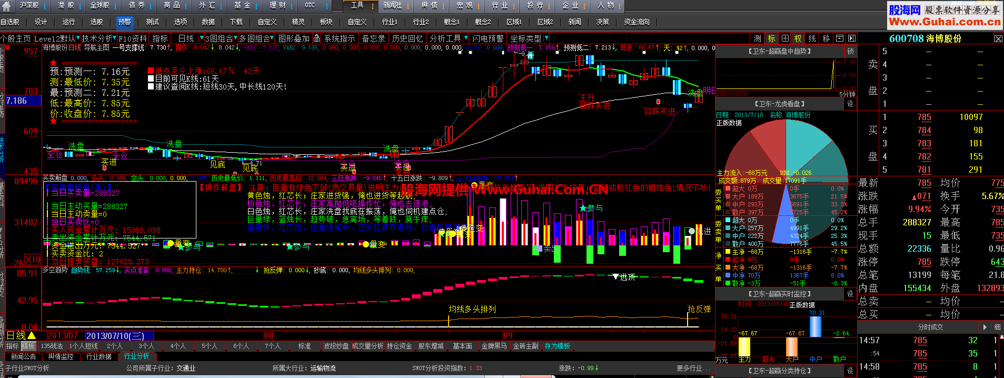Click the 存为模板 save template button
Viewport: 1004px width, 378px height.
pyautogui.click(x=558, y=346)
